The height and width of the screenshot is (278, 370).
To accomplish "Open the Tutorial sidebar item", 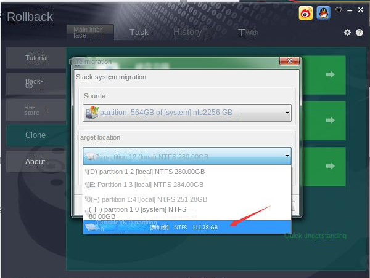I will pos(36,58).
